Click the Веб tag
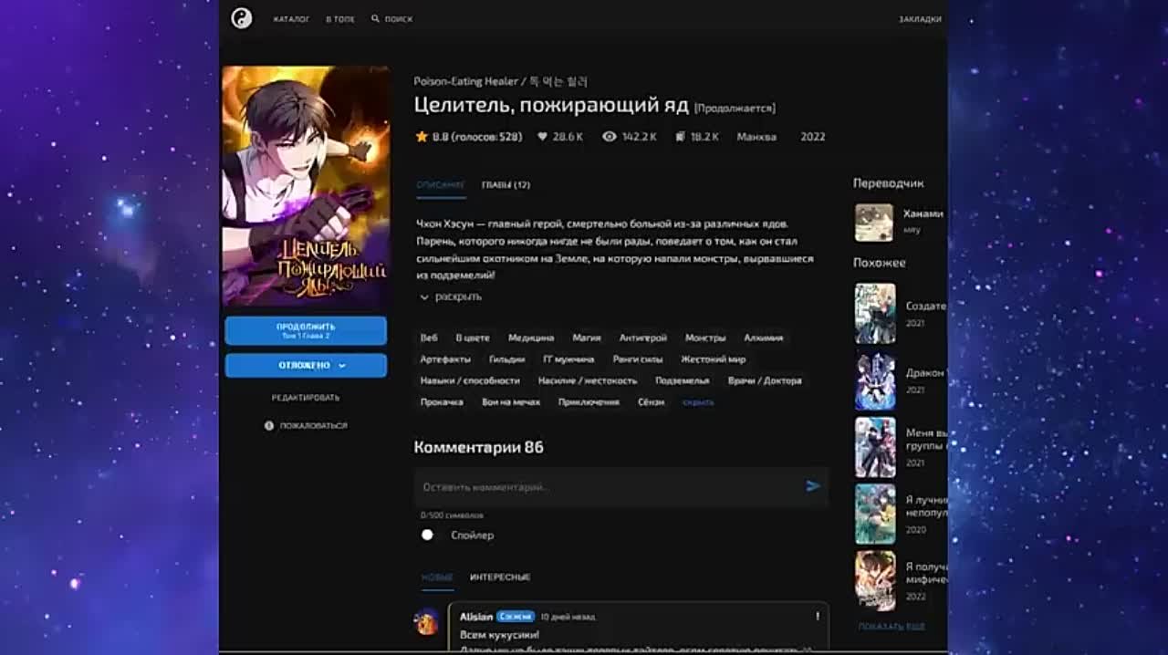This screenshot has height=655, width=1168. (429, 338)
